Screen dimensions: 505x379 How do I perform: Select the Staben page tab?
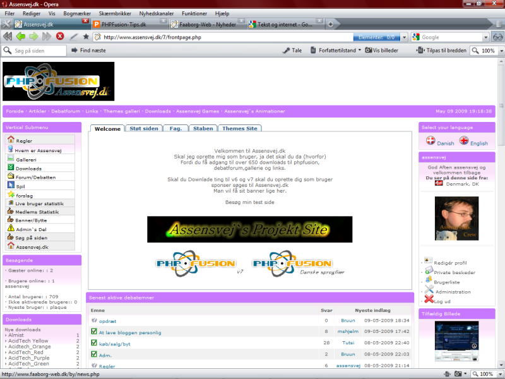coord(203,128)
